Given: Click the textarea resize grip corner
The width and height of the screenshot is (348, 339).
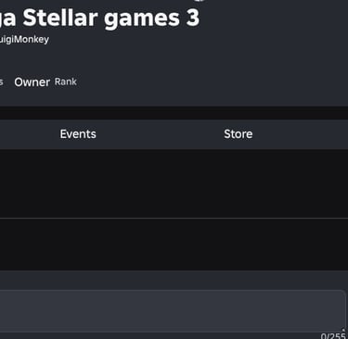Looking at the screenshot, I should pos(342,330).
